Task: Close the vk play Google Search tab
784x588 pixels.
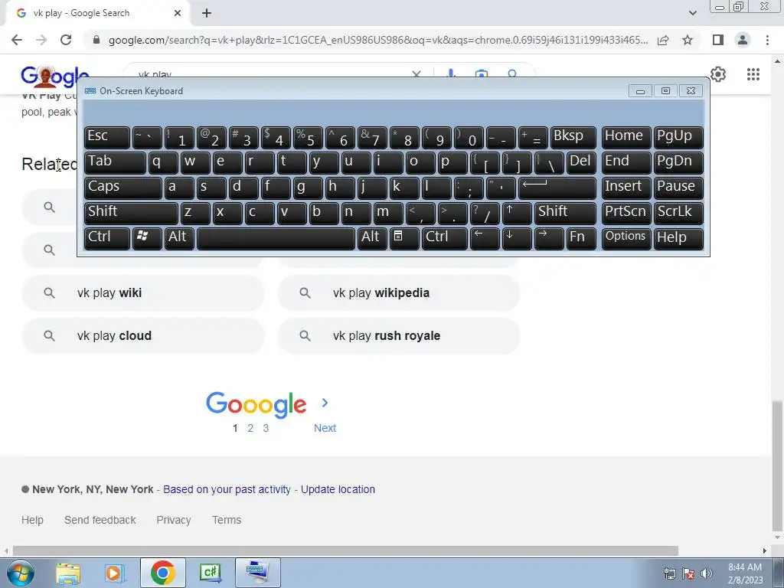Action: (x=178, y=14)
